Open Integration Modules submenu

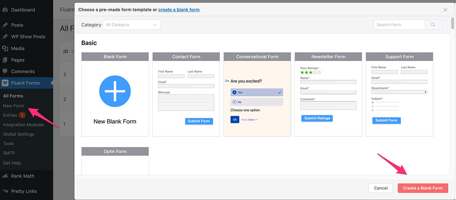click(x=23, y=124)
